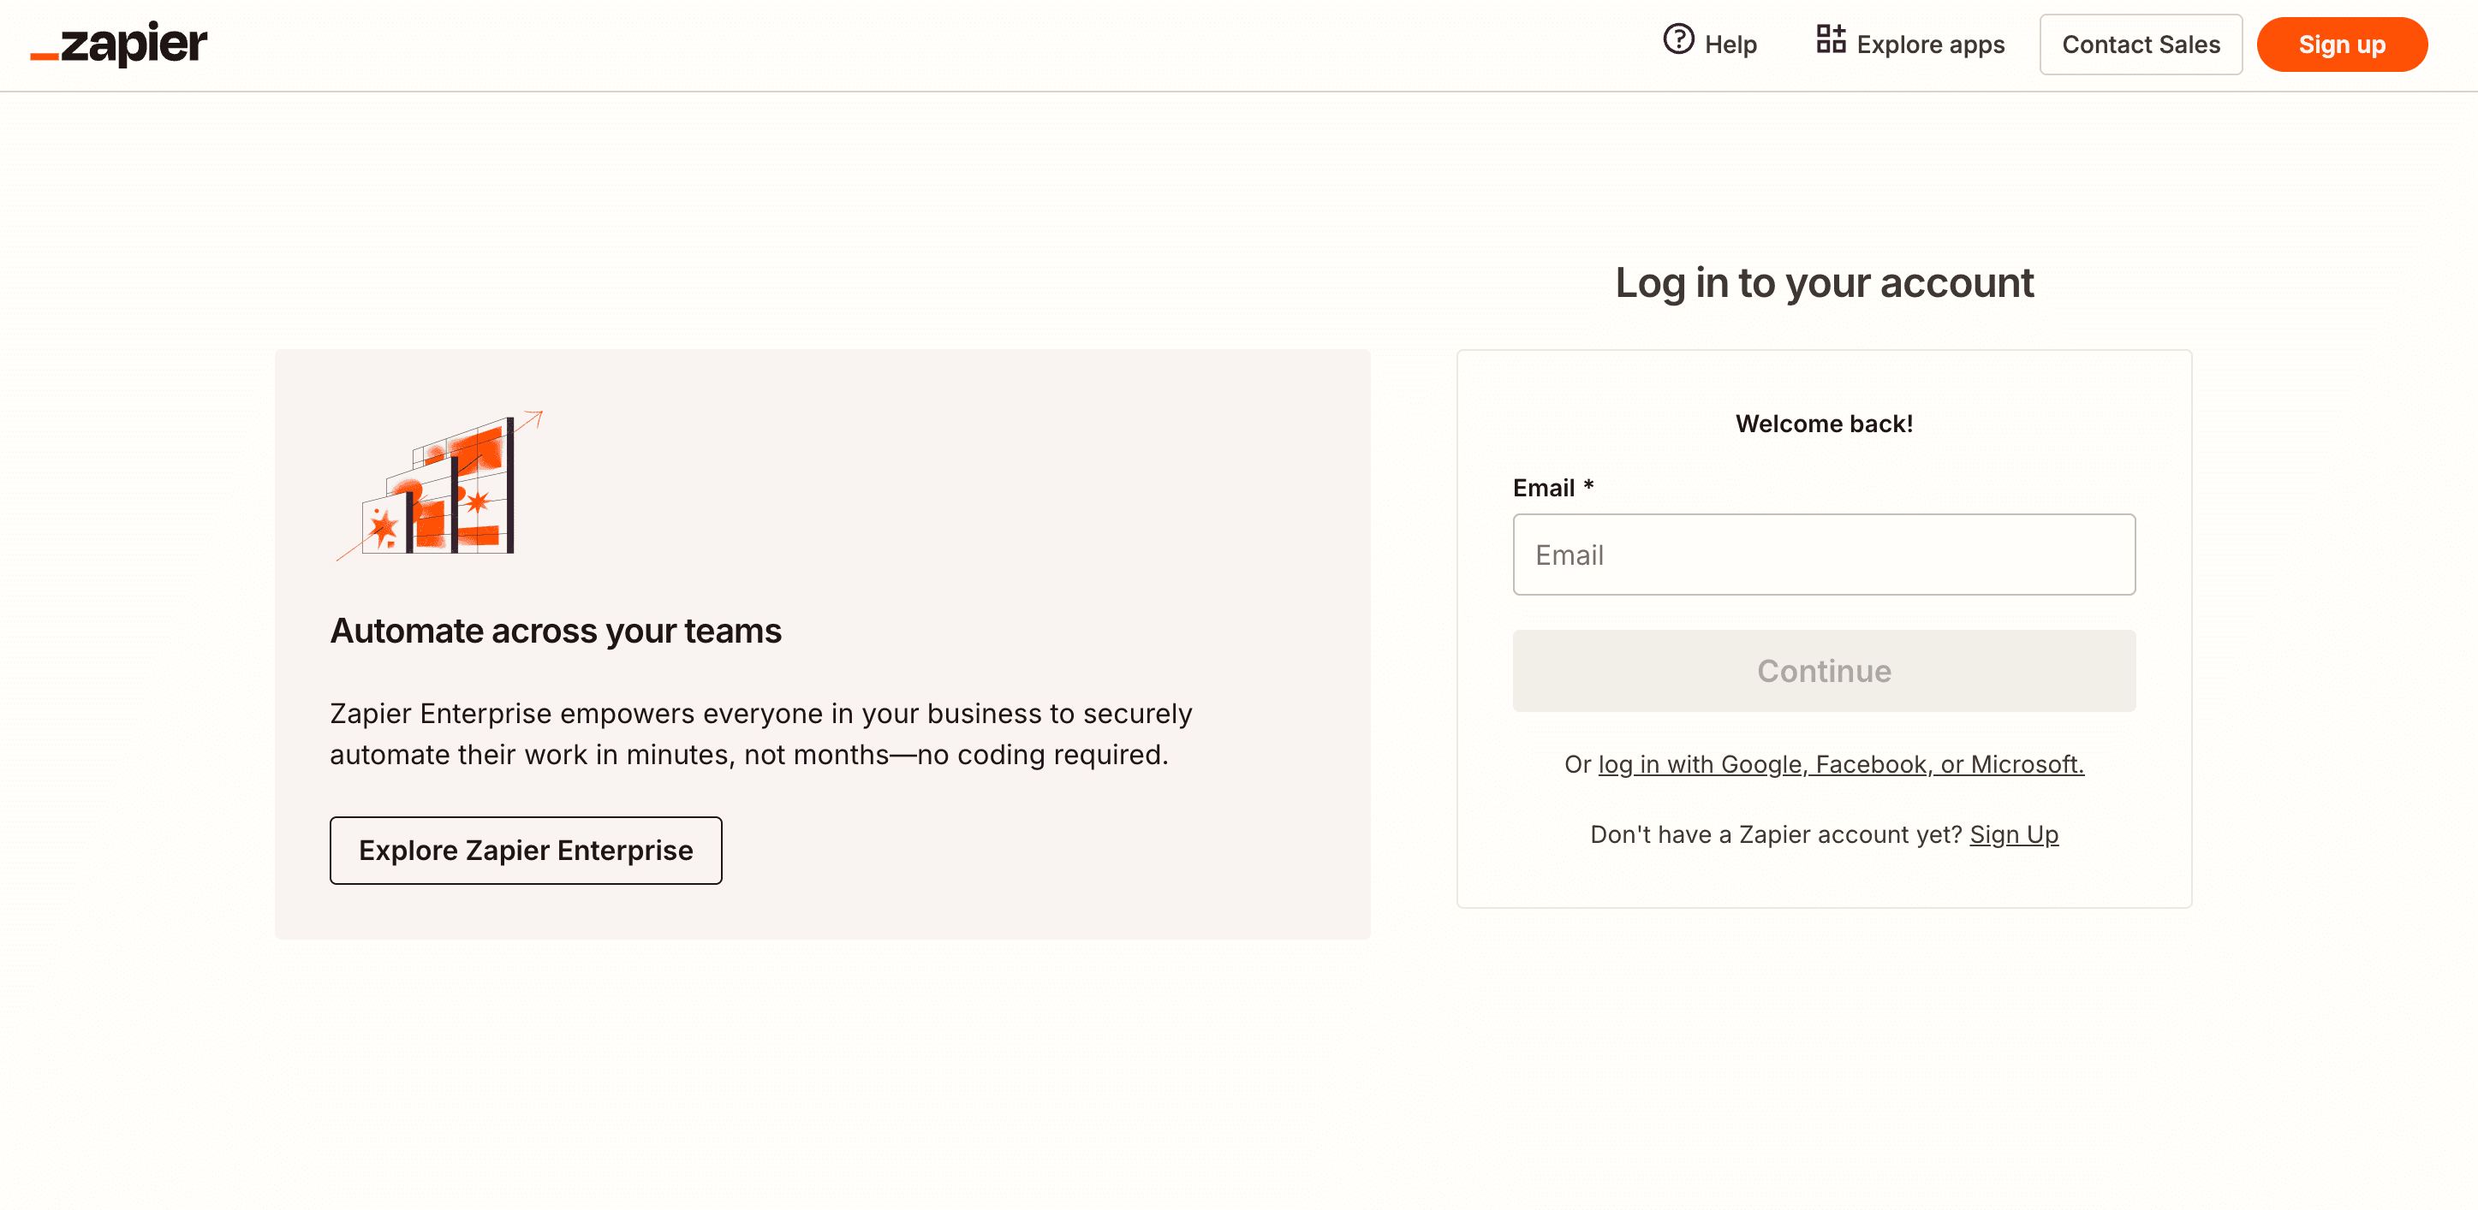The image size is (2478, 1210).
Task: Open Explore Zapier Enterprise
Action: pyautogui.click(x=525, y=851)
